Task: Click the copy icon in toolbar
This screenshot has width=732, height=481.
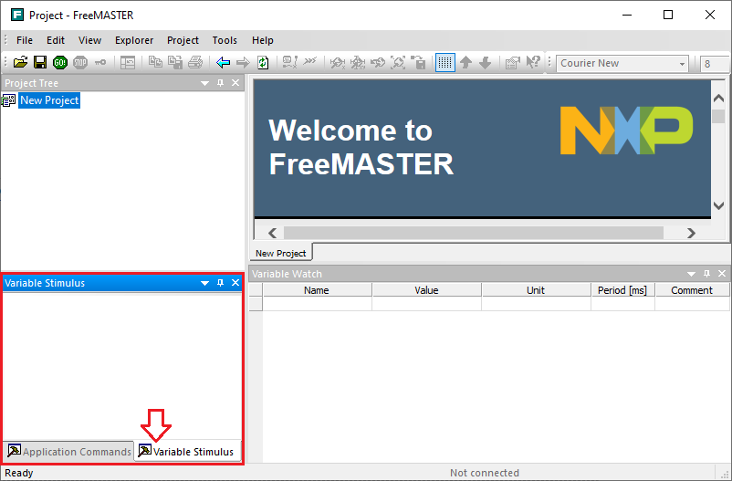Action: click(155, 62)
